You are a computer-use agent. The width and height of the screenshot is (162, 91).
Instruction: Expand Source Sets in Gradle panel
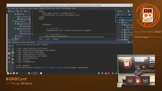click(120, 20)
